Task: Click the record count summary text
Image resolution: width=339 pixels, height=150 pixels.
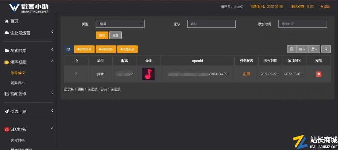Action: point(92,89)
